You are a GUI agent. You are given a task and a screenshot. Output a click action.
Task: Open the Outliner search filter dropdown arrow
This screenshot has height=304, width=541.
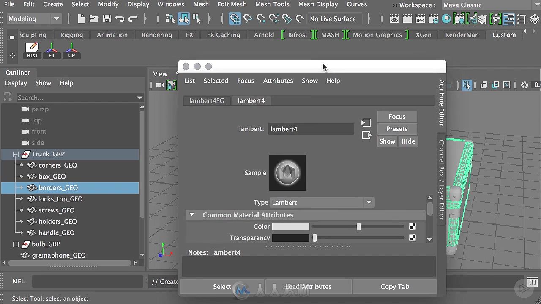[139, 98]
